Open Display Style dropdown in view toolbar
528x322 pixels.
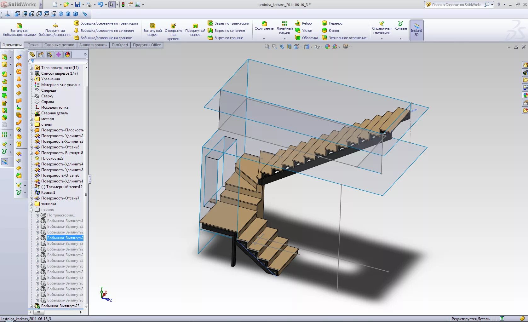point(312,47)
